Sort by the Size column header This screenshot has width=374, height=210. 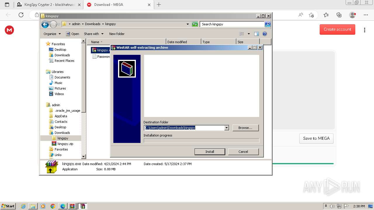(248, 42)
